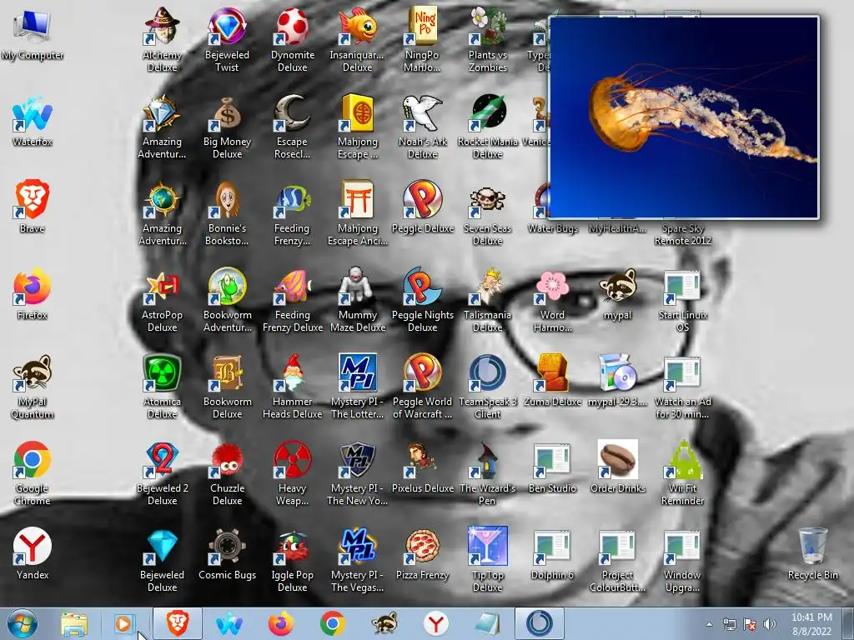Click the Talismania Deluxe icon

click(487, 300)
